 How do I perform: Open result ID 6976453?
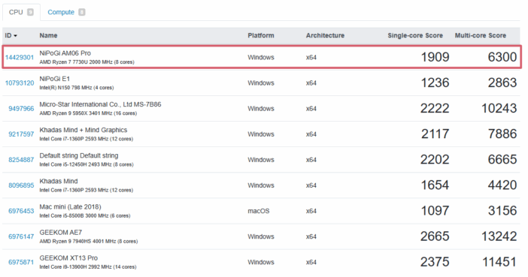21,211
